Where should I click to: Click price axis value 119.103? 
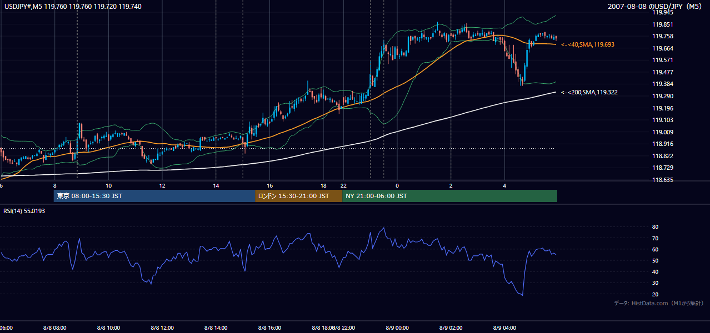click(x=663, y=120)
